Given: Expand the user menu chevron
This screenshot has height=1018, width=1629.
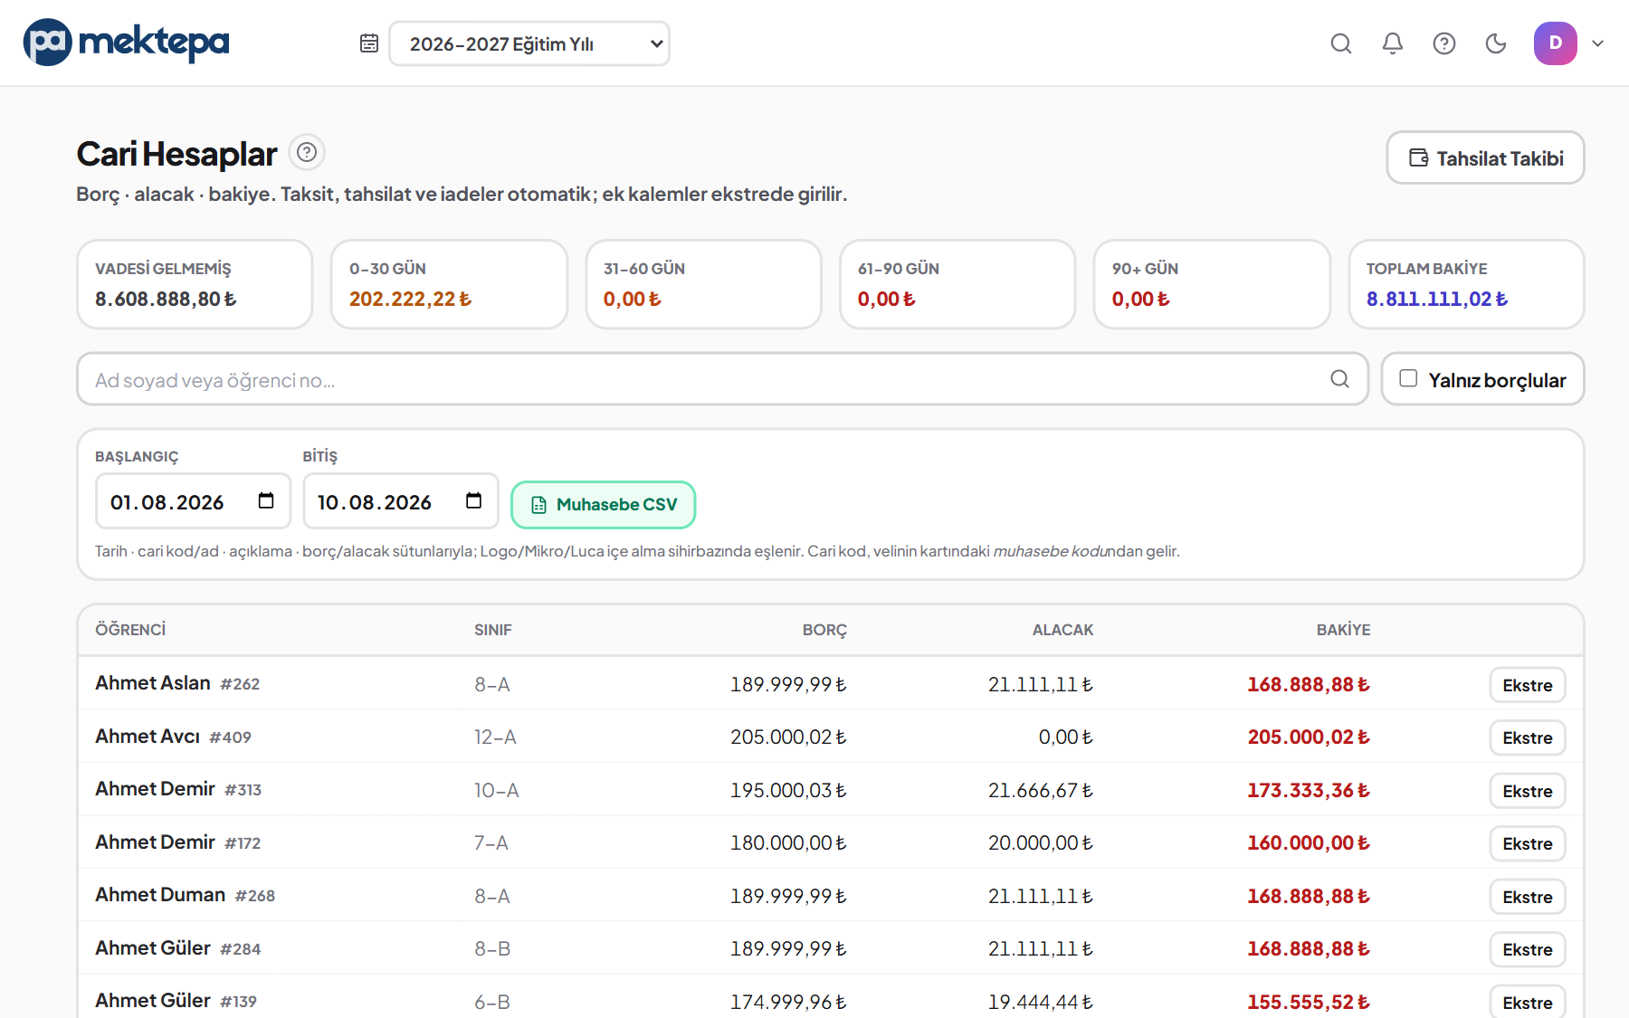Looking at the screenshot, I should click(1598, 43).
